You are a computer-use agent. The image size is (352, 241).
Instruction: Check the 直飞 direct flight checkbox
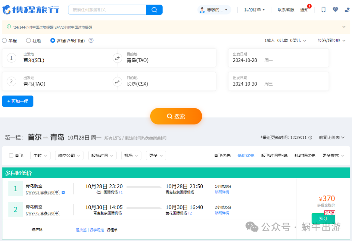coord(11,155)
